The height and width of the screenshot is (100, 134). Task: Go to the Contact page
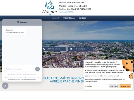[82, 18]
